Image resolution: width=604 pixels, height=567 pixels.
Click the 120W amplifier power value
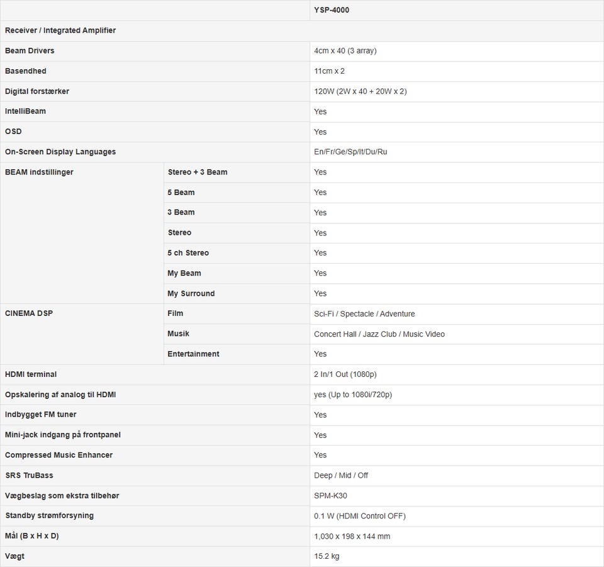click(360, 91)
